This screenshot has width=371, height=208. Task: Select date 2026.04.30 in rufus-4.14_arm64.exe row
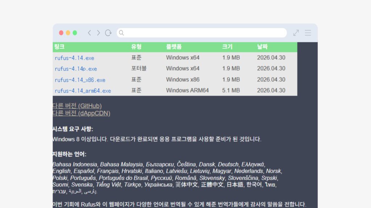tap(271, 90)
